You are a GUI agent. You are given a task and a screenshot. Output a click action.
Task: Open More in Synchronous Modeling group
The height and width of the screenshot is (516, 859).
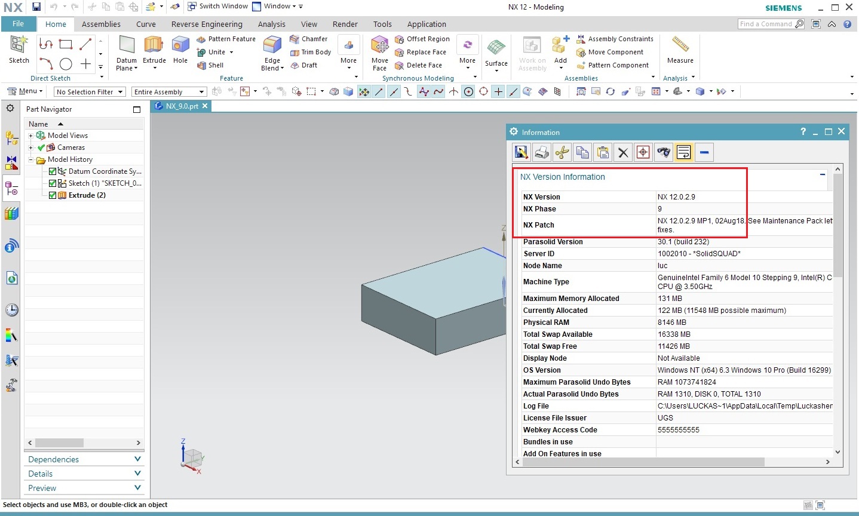point(467,53)
